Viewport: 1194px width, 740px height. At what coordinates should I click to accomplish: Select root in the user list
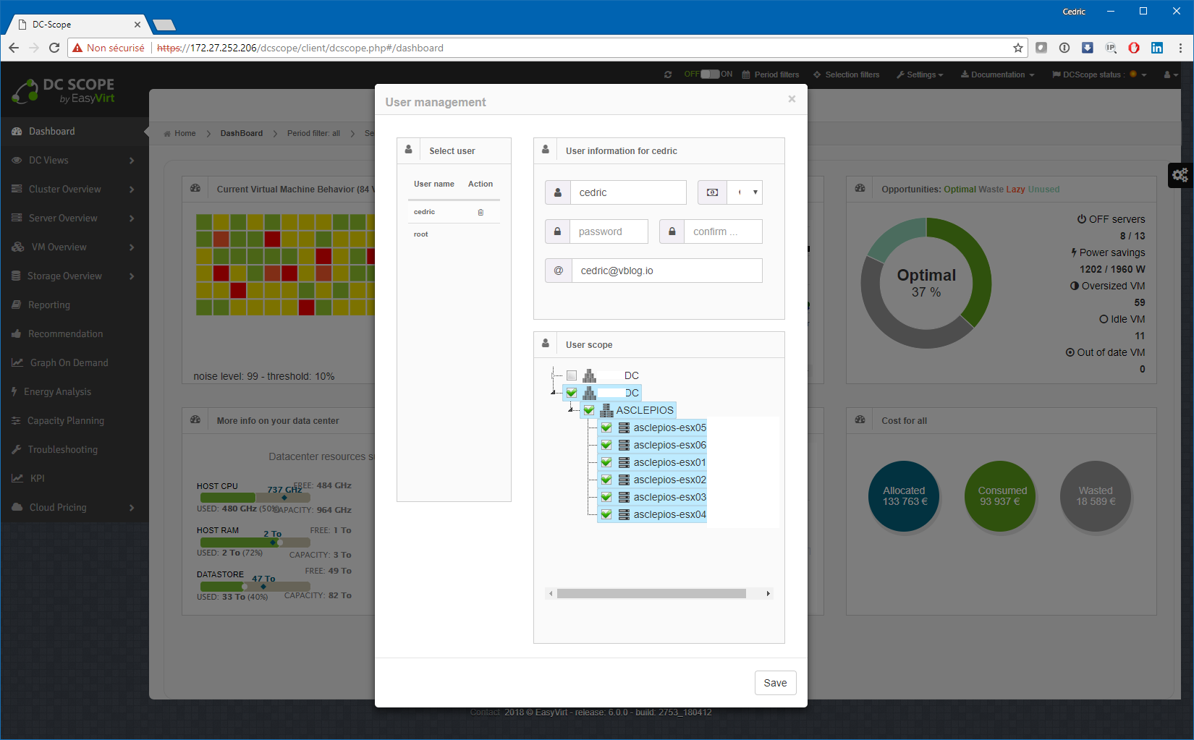pos(421,234)
